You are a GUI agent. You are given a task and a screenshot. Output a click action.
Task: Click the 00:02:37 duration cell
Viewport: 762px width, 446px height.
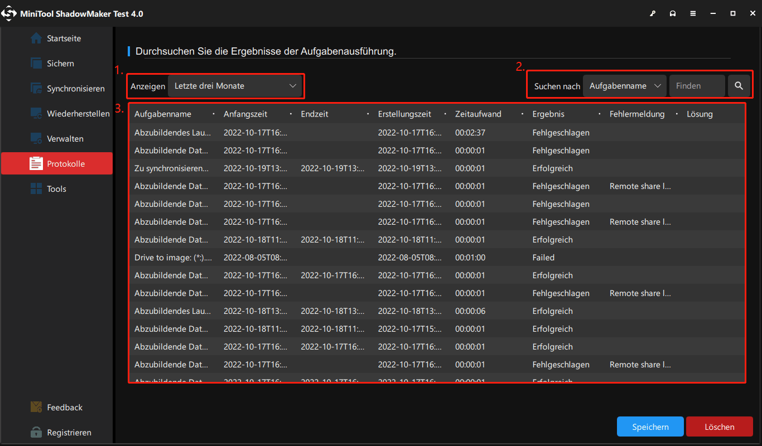tap(470, 133)
